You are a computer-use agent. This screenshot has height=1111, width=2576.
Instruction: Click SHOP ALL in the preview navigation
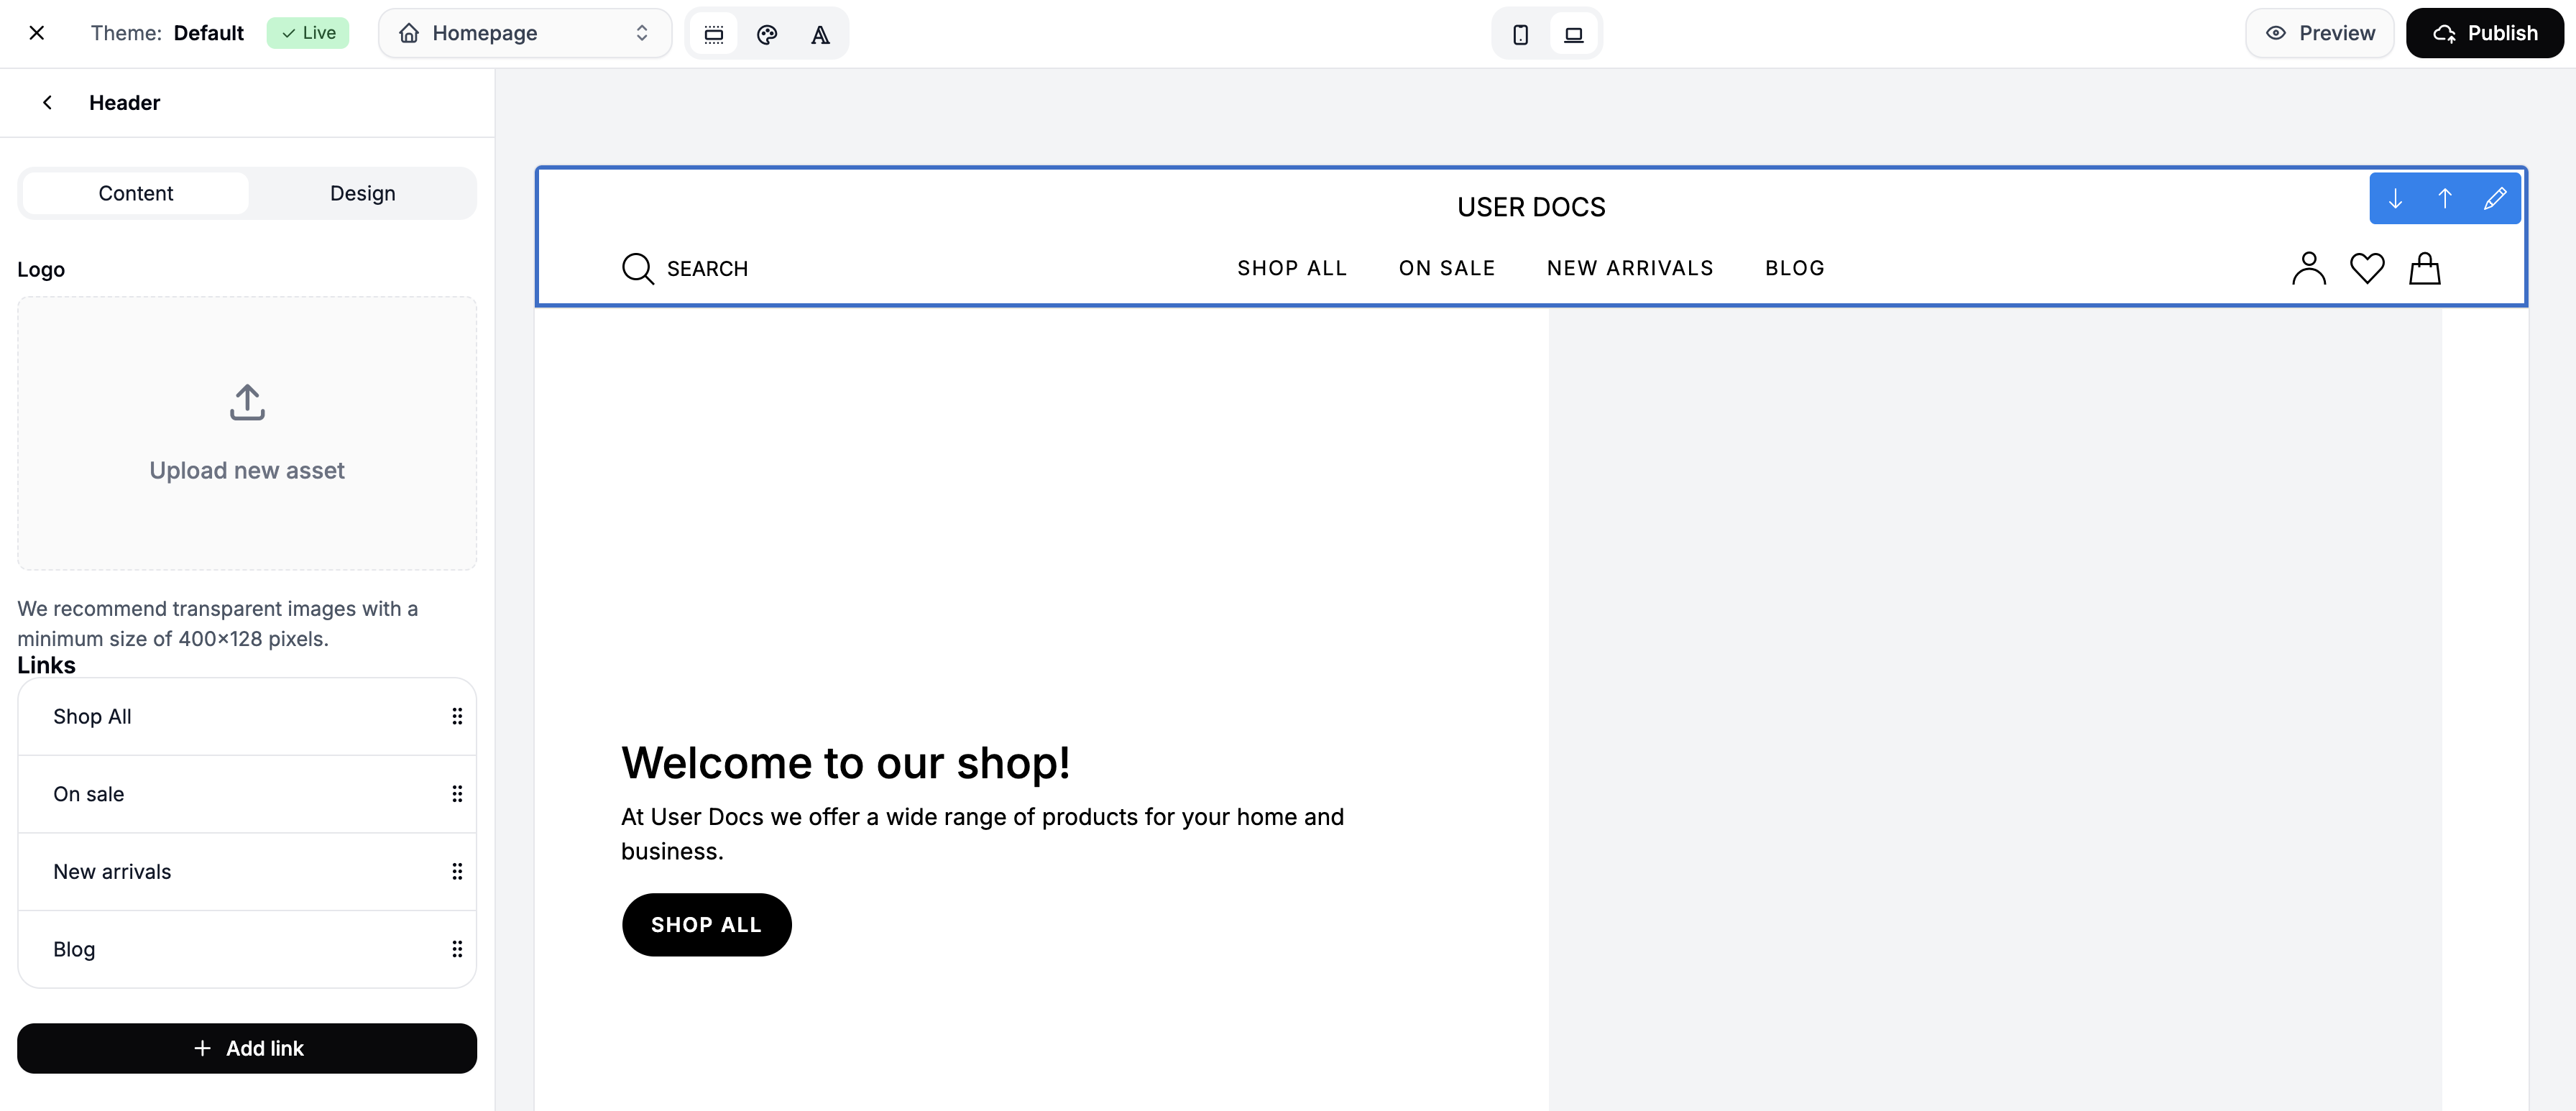coord(1292,268)
